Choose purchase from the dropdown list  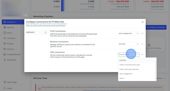[137, 60]
